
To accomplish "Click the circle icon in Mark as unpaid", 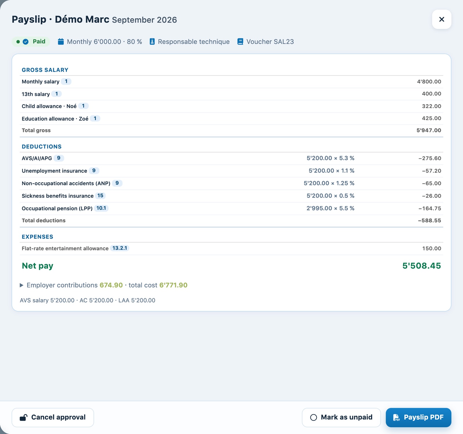I will click(313, 418).
